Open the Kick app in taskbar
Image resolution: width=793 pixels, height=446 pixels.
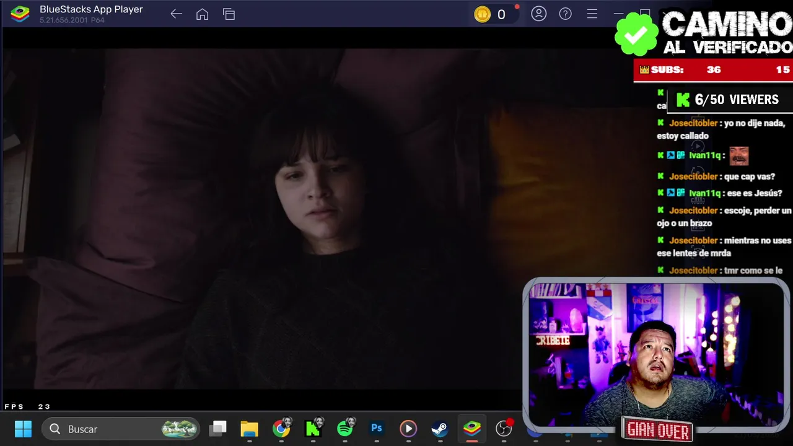tap(313, 429)
